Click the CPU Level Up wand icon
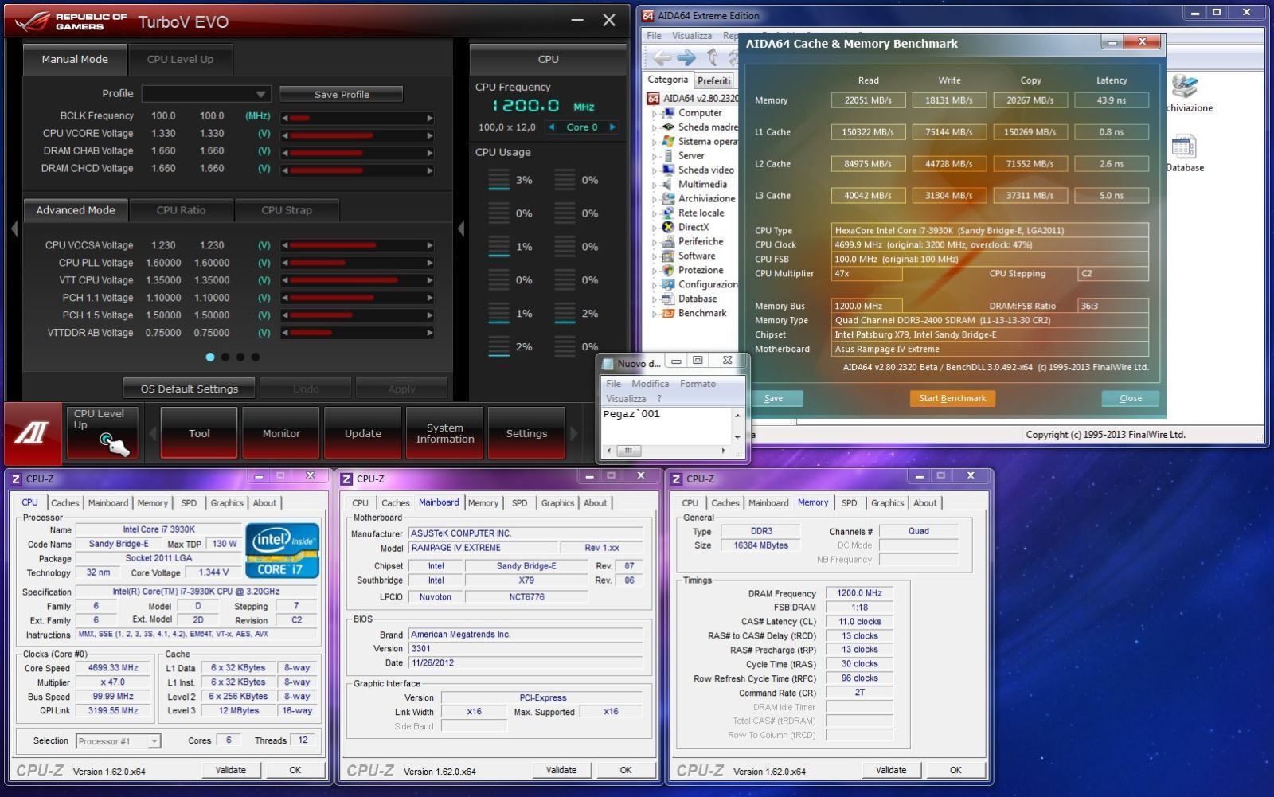 click(x=115, y=444)
